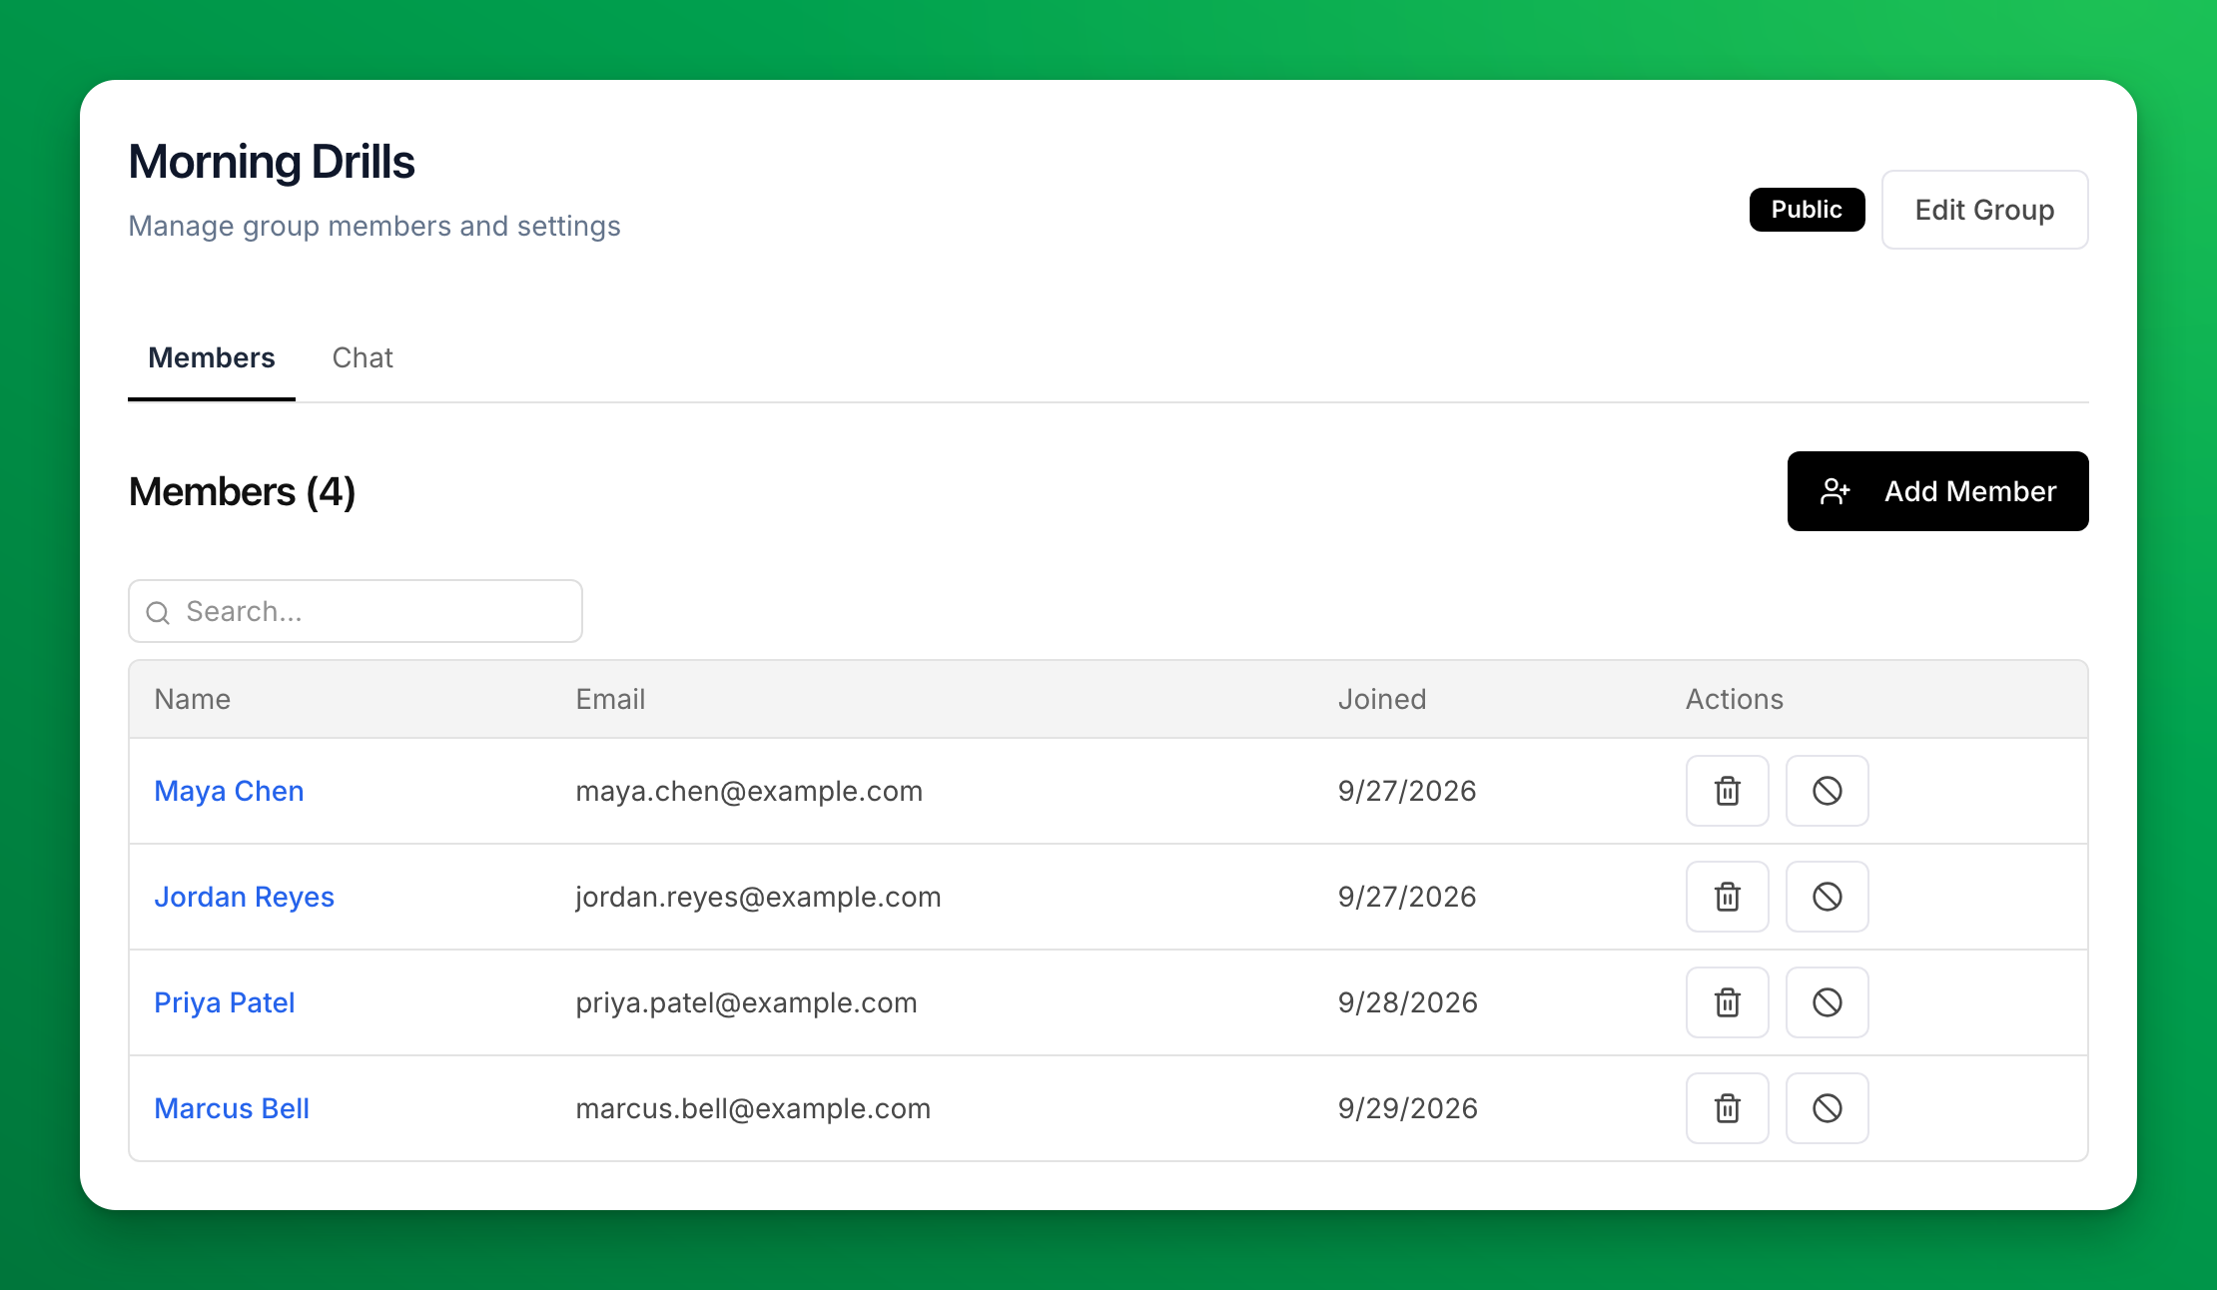Click the Add Member button
The width and height of the screenshot is (2217, 1290).
coord(1937,491)
